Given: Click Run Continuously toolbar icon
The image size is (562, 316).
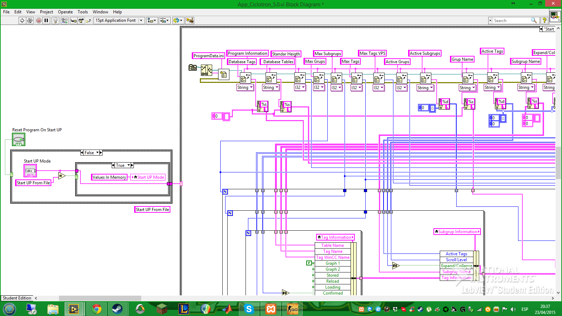Looking at the screenshot, I should (30, 20).
